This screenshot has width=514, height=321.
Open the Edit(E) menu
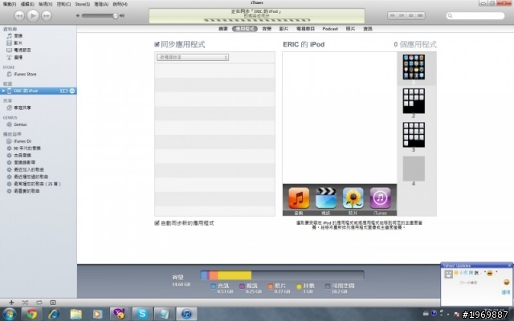point(27,4)
